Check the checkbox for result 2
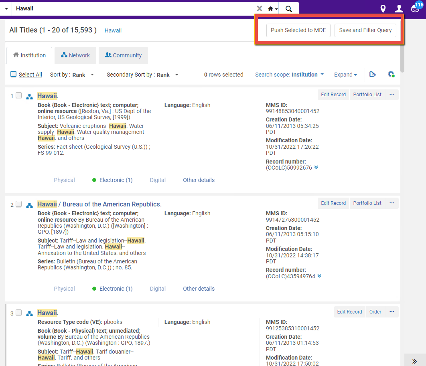This screenshot has height=366, width=426. (x=18, y=204)
